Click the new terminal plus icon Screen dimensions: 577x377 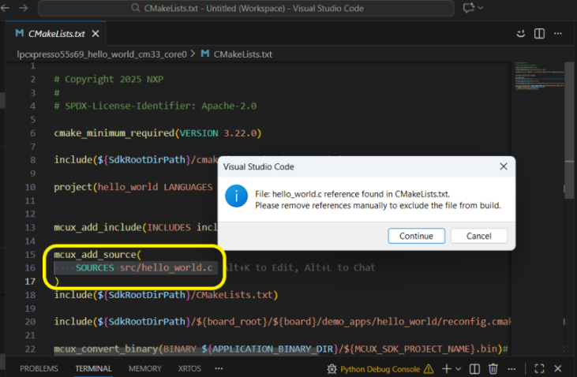tap(446, 368)
